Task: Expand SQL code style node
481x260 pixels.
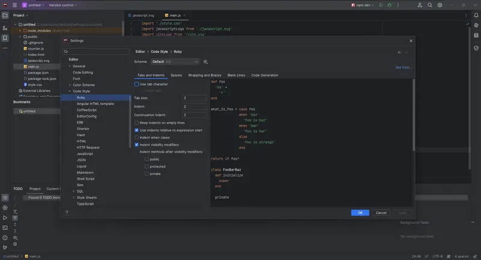Action: (73, 192)
